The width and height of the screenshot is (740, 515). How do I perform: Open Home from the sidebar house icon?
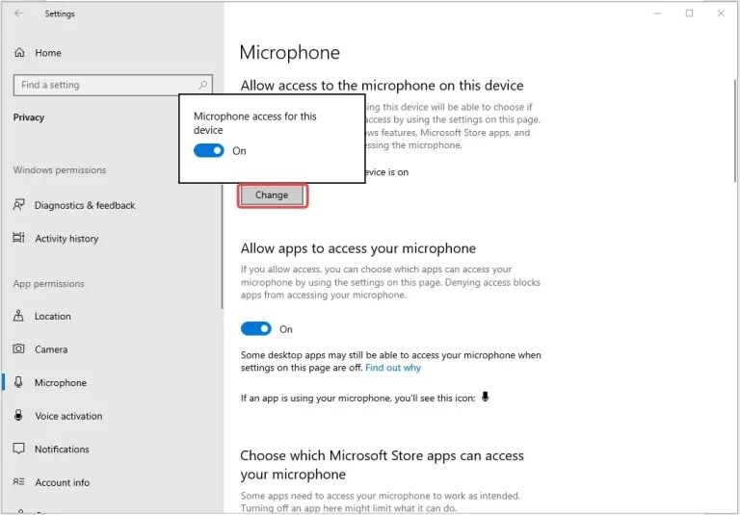[19, 53]
